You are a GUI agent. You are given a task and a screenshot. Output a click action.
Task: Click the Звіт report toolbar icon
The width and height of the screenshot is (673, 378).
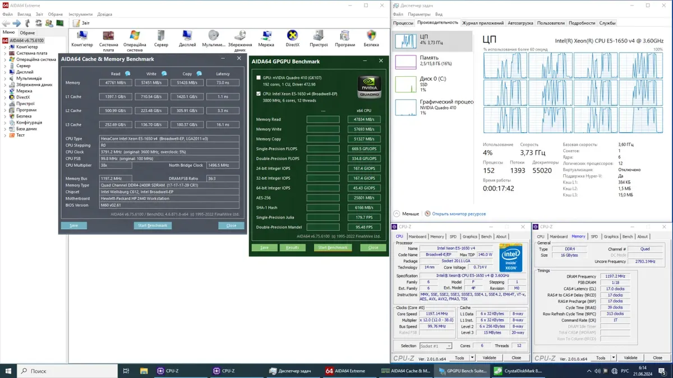click(x=76, y=23)
